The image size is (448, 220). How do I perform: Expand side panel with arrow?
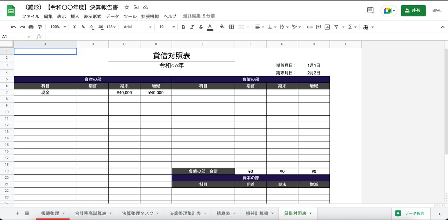(x=440, y=213)
